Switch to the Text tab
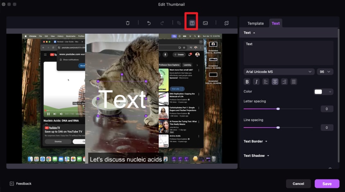This screenshot has width=345, height=192. click(275, 23)
